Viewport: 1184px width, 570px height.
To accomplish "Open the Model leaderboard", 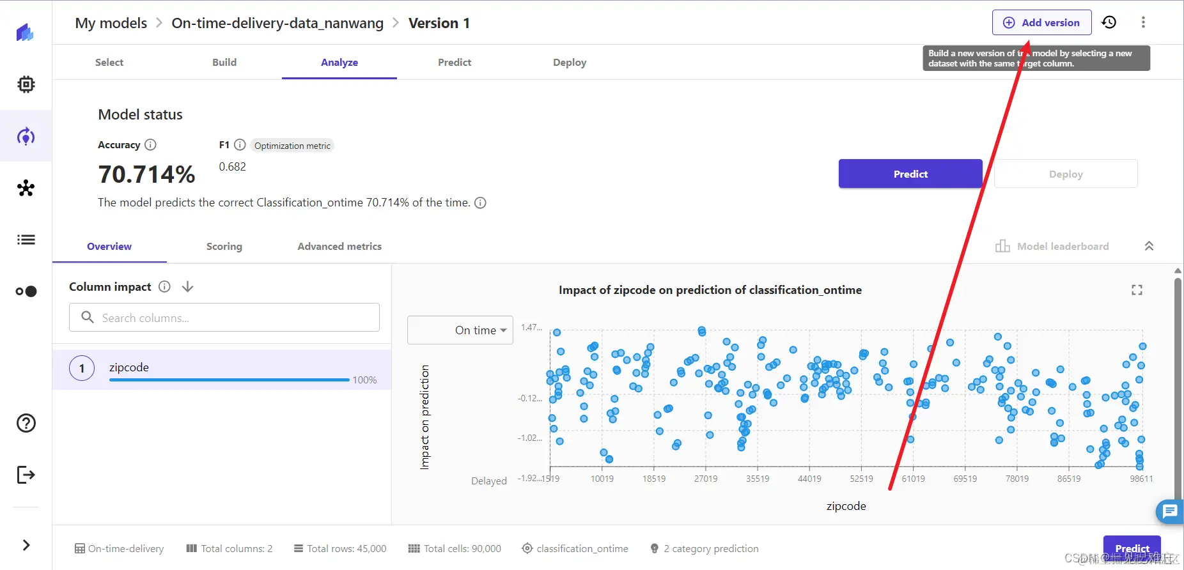I will (x=1052, y=247).
